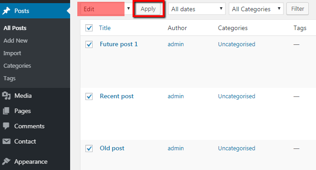The height and width of the screenshot is (170, 316).
Task: Select Tags in the Posts submenu
Action: 9,78
